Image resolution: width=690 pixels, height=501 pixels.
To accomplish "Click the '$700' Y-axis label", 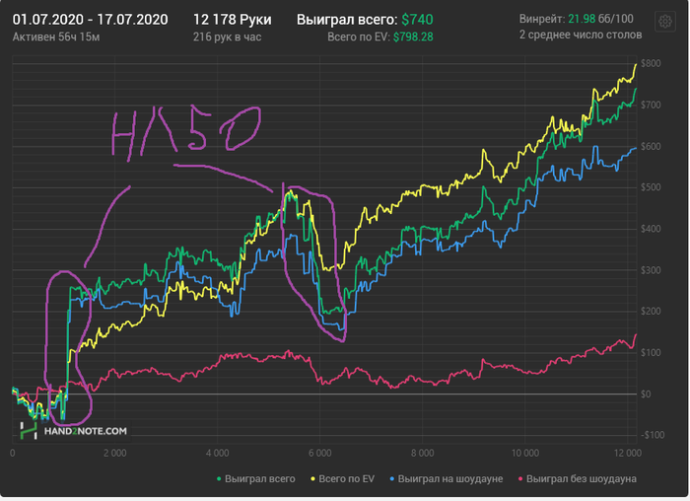I will point(651,105).
